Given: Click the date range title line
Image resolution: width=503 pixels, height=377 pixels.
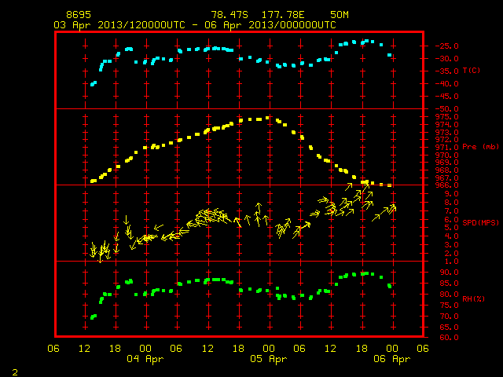Looking at the screenshot, I should (x=195, y=25).
